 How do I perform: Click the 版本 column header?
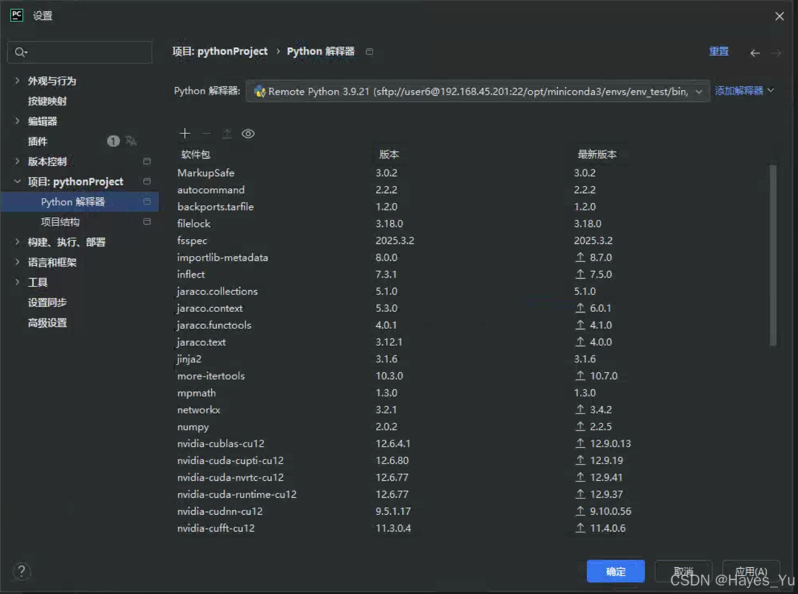[389, 154]
